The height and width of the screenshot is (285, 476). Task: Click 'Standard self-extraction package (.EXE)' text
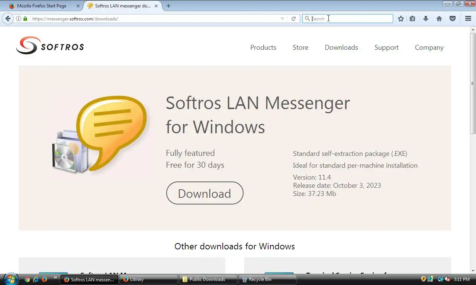pos(350,154)
